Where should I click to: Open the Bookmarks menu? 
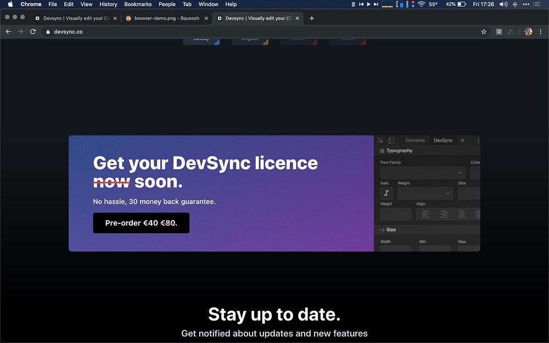click(x=138, y=4)
